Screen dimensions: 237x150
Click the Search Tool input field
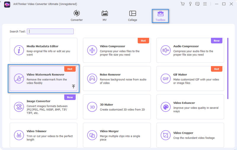(50, 31)
